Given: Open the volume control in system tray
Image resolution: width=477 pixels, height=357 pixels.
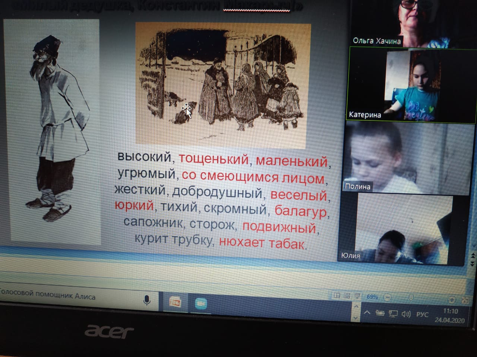Looking at the screenshot, I should tap(406, 314).
